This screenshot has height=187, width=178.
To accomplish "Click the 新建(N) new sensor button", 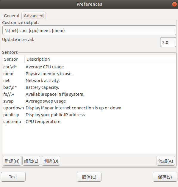I will 12,161.
